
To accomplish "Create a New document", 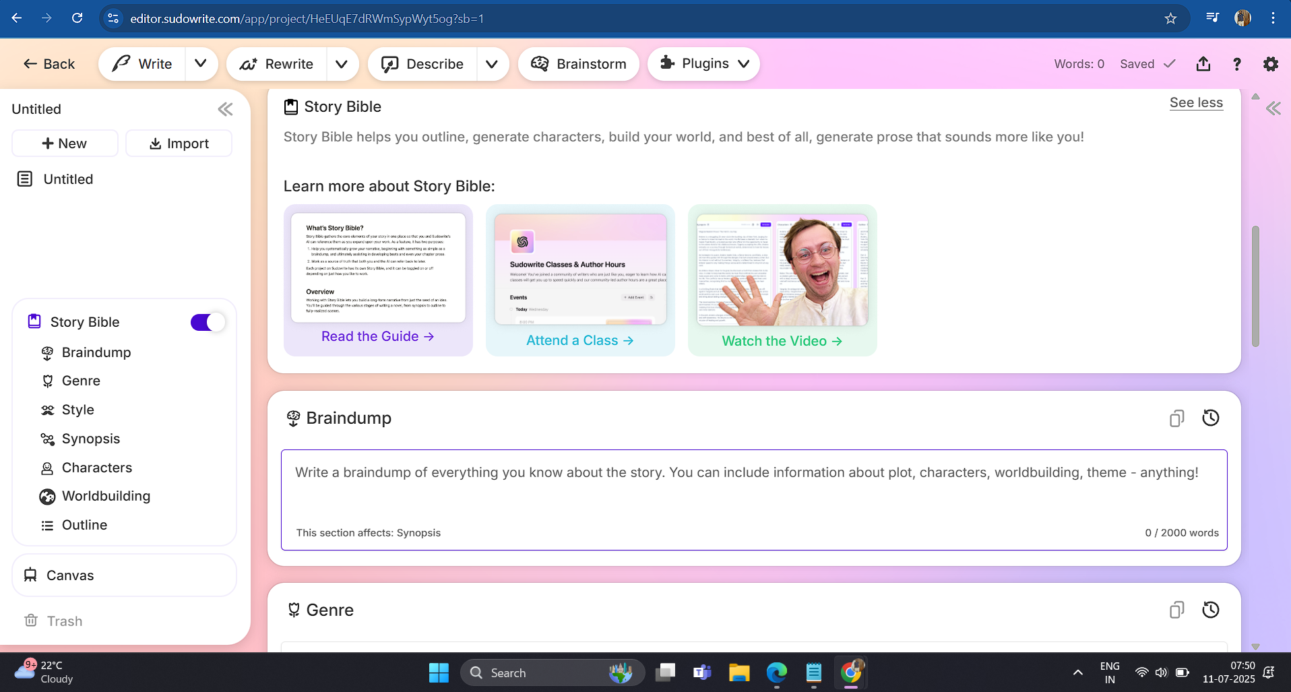I will pyautogui.click(x=65, y=144).
